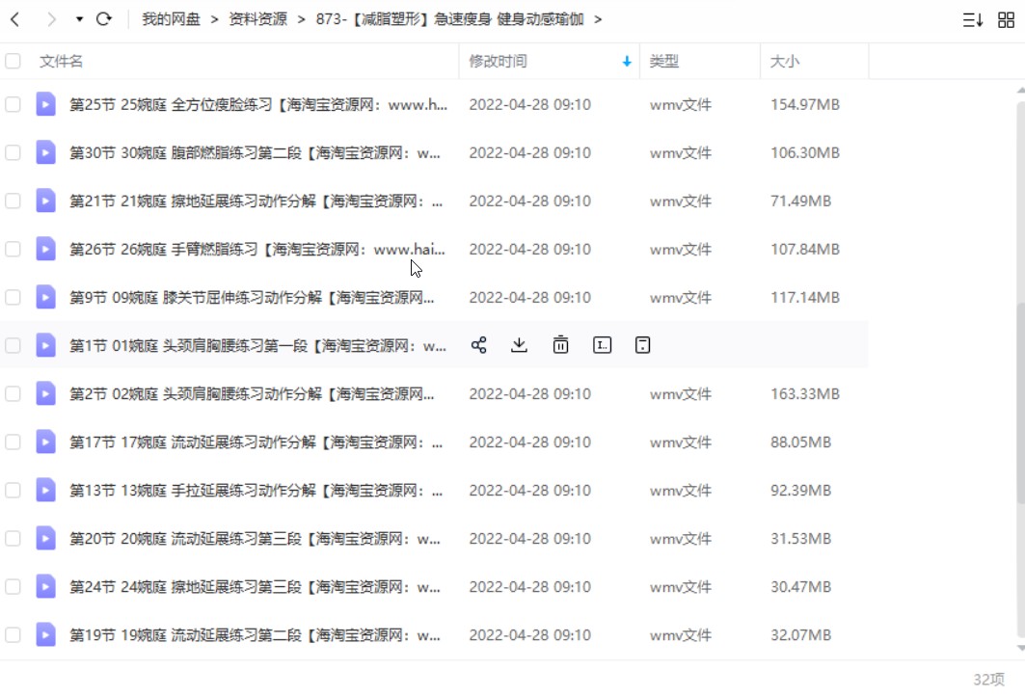
Task: Click the 154.97MB size cell
Action: tap(805, 105)
